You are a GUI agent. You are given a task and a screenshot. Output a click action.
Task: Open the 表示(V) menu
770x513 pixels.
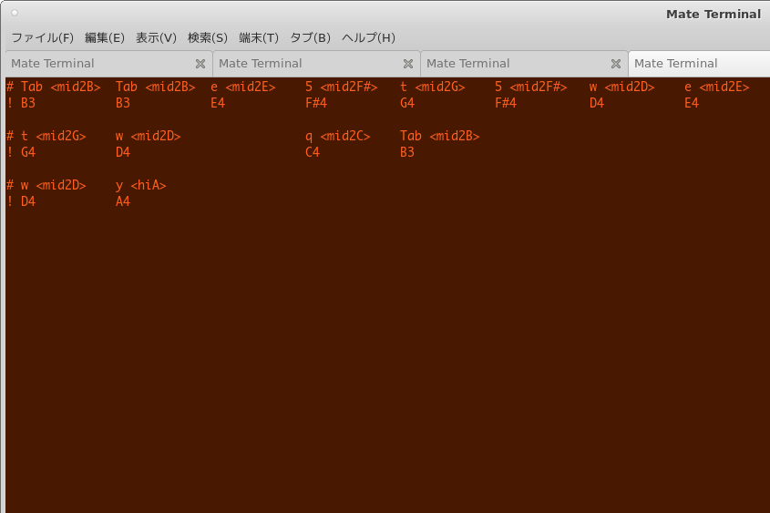156,37
